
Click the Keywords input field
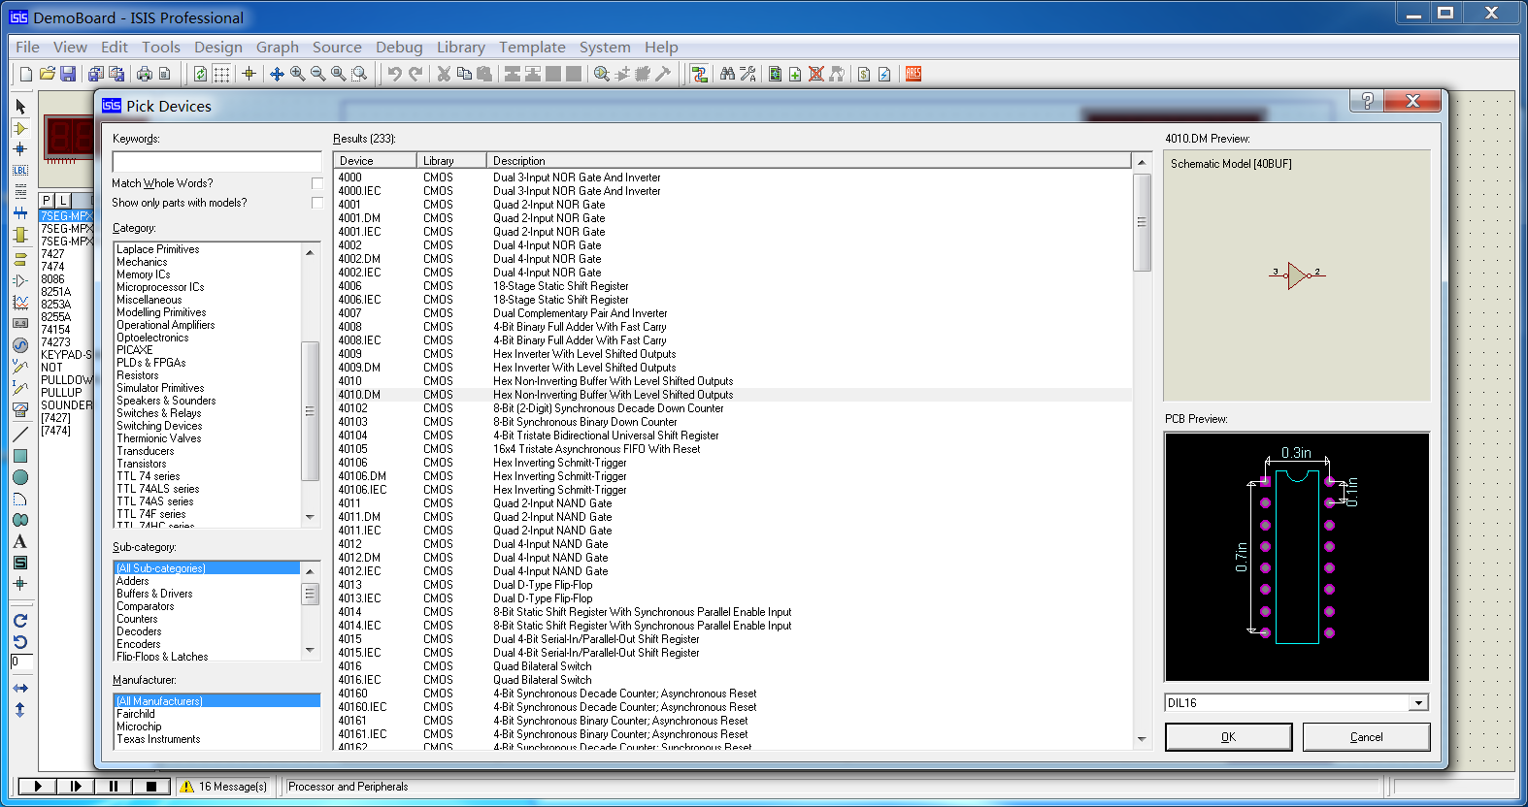click(216, 162)
